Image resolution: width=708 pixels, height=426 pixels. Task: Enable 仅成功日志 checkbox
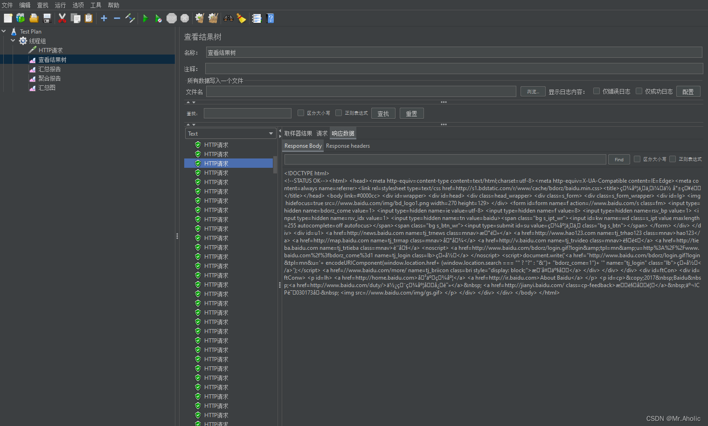[639, 91]
